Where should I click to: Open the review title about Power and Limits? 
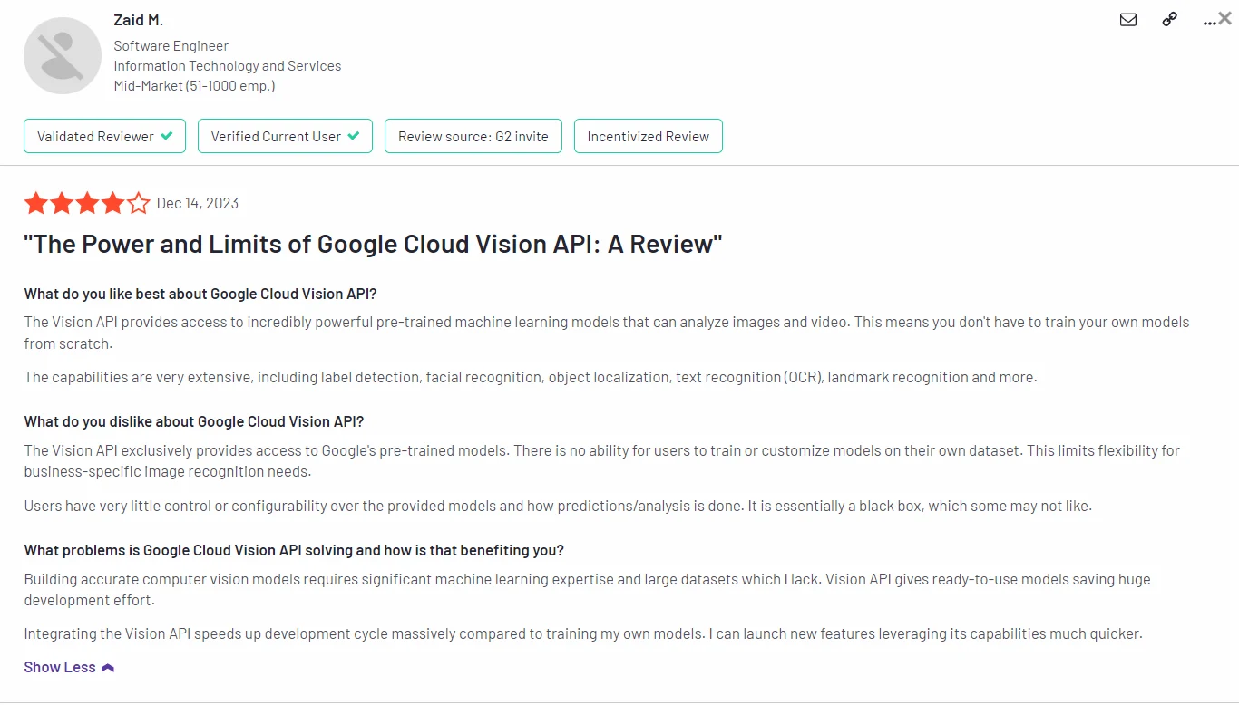click(373, 245)
